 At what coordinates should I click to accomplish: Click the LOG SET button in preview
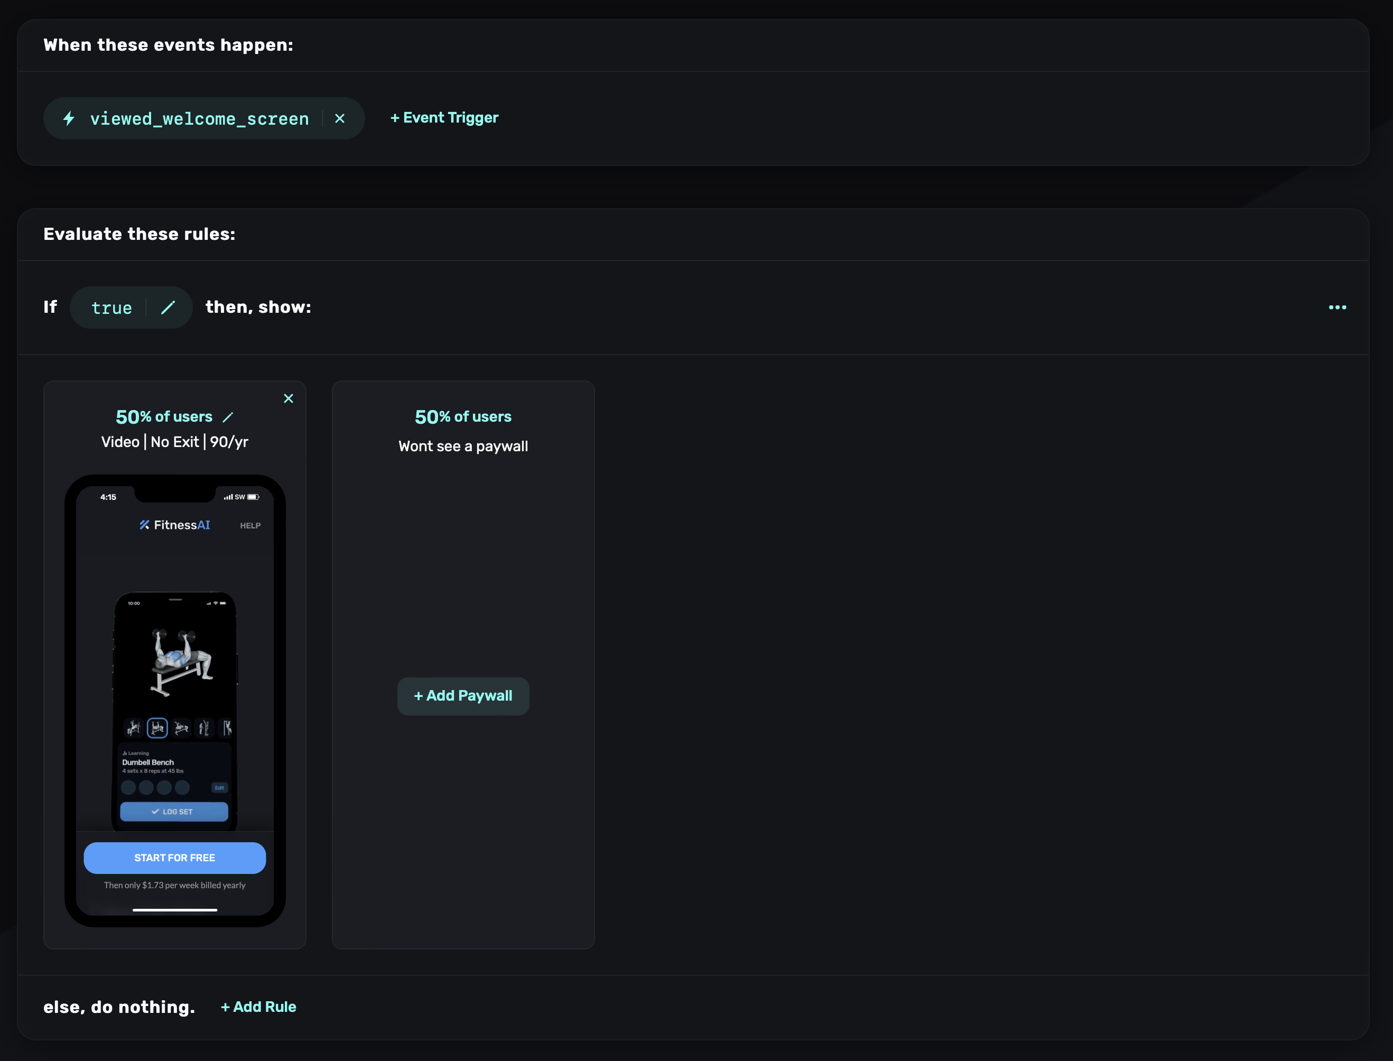pyautogui.click(x=174, y=812)
